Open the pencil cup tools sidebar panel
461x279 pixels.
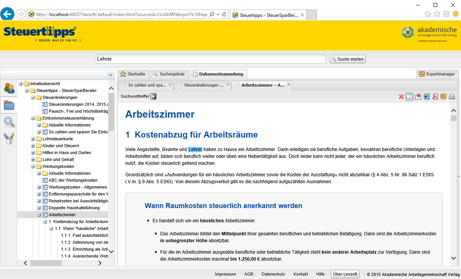click(x=9, y=138)
